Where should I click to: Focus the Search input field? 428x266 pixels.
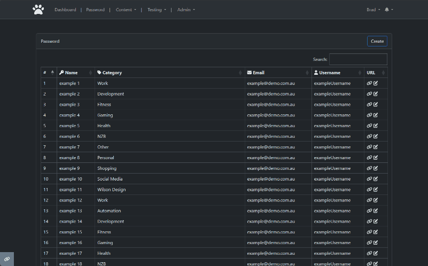coord(358,59)
